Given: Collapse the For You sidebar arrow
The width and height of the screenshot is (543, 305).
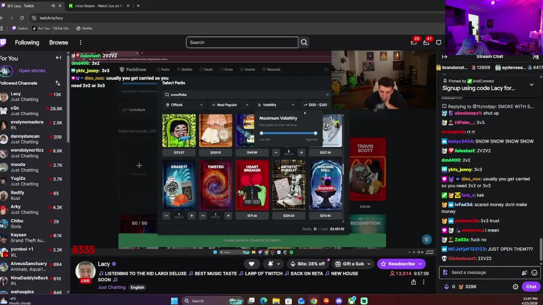Looking at the screenshot, I should (x=59, y=58).
